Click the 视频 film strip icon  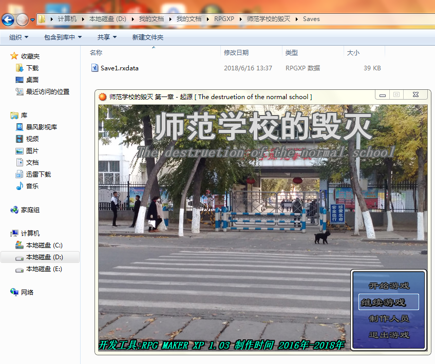pyautogui.click(x=20, y=139)
